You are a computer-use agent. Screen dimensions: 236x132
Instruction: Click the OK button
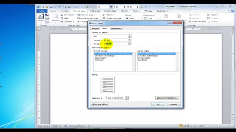click(x=158, y=104)
